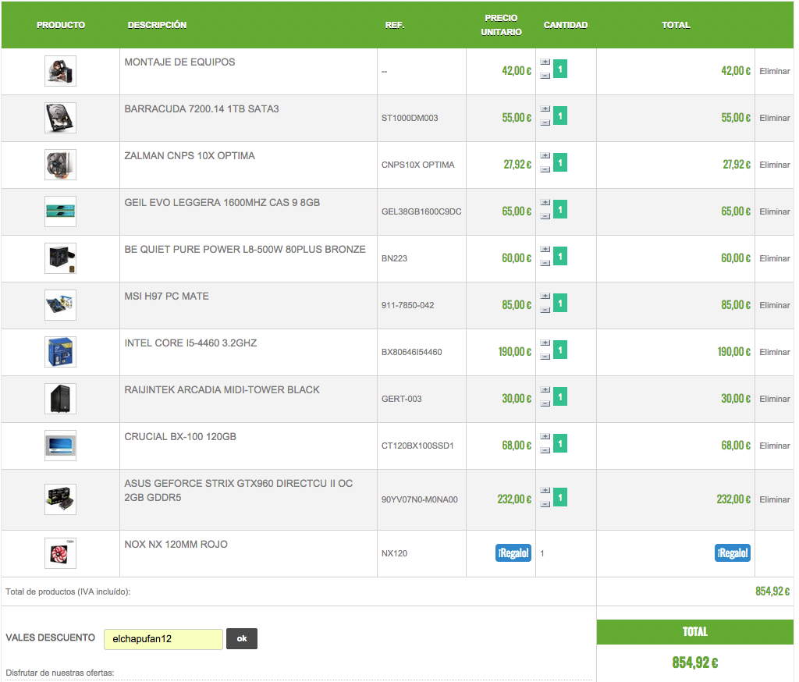Decrease quantity of Barracuda 1TB drive
Screen dimensions: 799x682
click(545, 123)
